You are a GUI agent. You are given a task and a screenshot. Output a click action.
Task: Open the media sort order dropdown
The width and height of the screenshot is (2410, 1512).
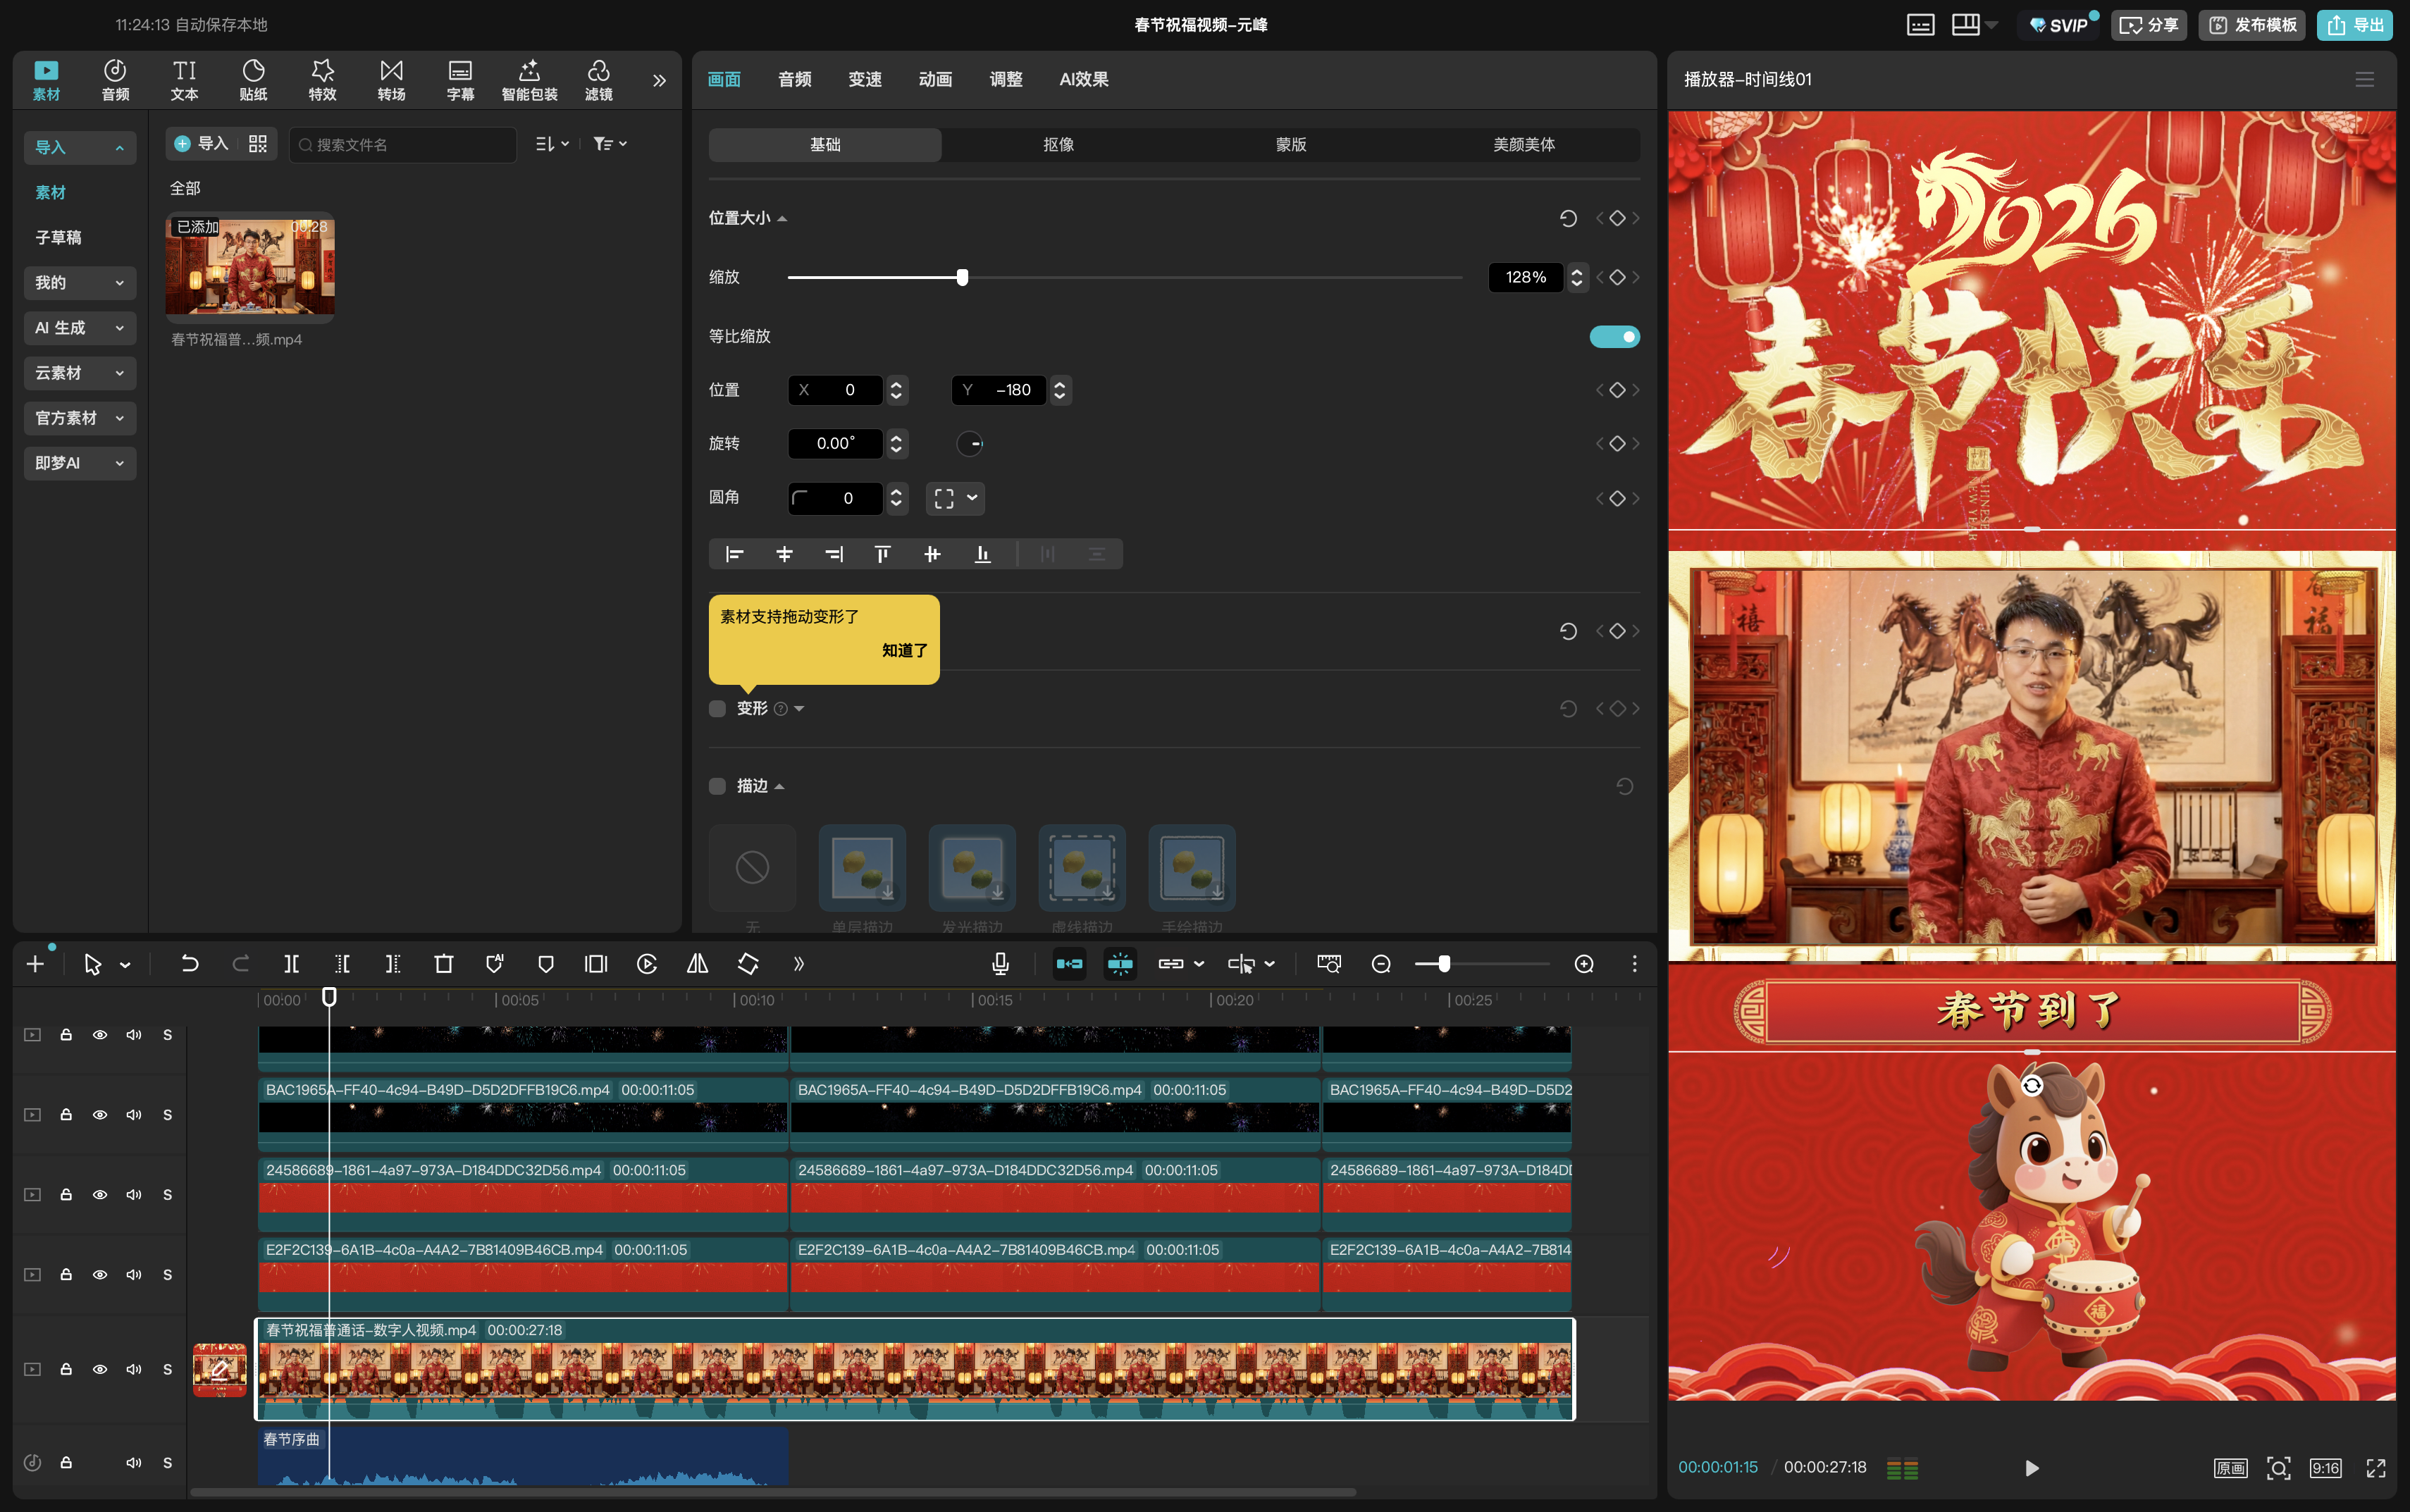point(552,144)
